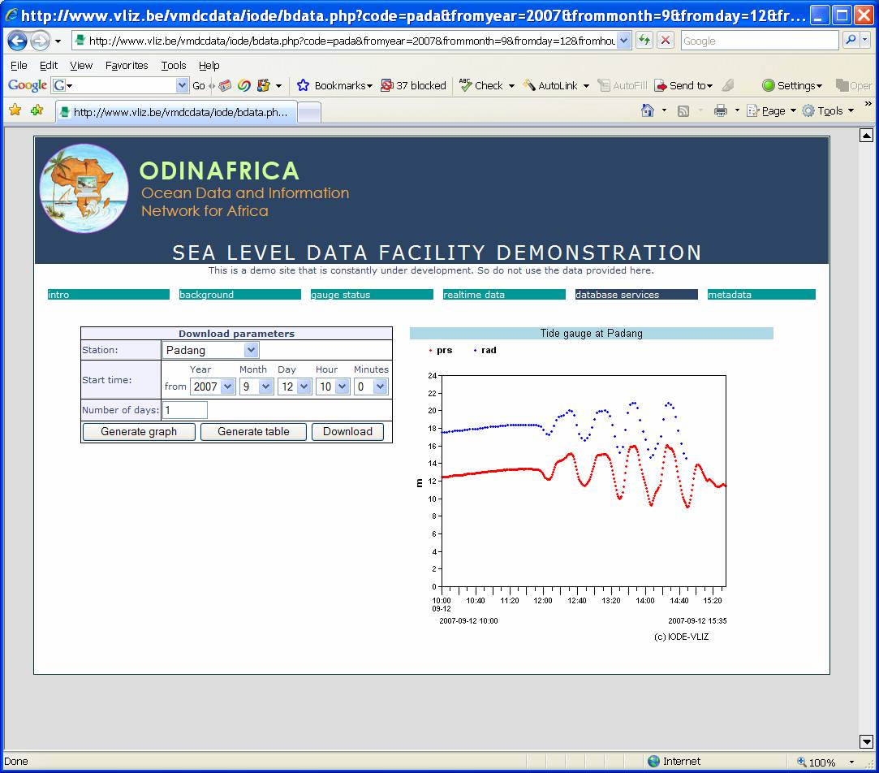Click the Generate table button

(x=253, y=431)
